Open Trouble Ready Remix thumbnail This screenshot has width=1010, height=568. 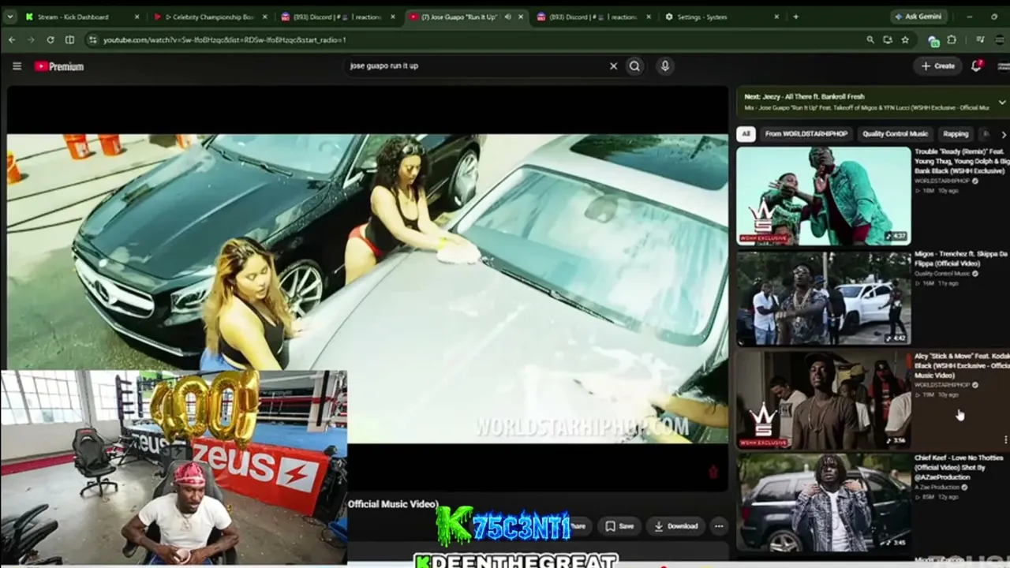823,196
